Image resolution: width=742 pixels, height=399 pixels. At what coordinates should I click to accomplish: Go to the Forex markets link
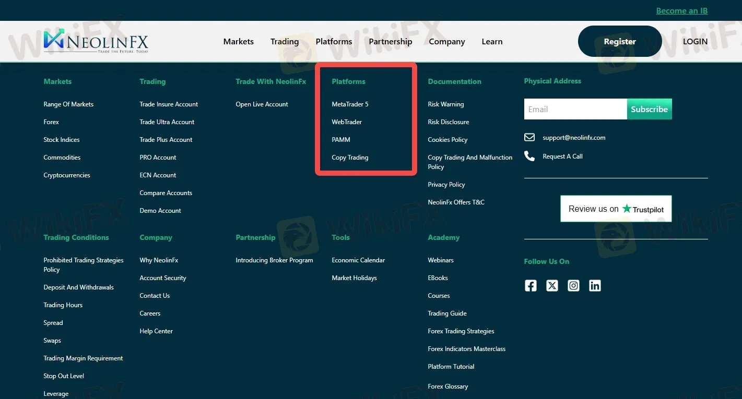51,122
